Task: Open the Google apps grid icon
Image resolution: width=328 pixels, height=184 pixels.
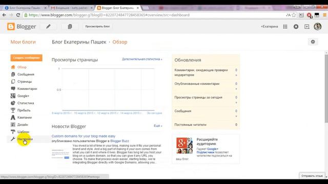Action: pos(285,27)
